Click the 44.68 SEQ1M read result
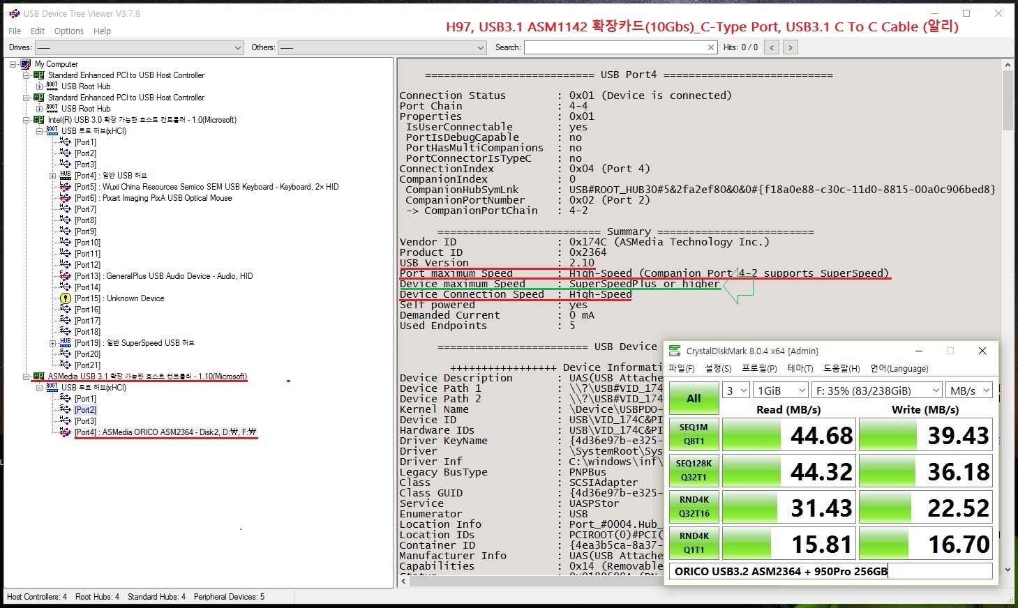This screenshot has width=1018, height=608. pos(788,435)
